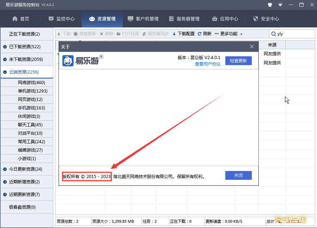This screenshot has width=317, height=228.
Task: Click the 检查更新 button
Action: coord(238,61)
